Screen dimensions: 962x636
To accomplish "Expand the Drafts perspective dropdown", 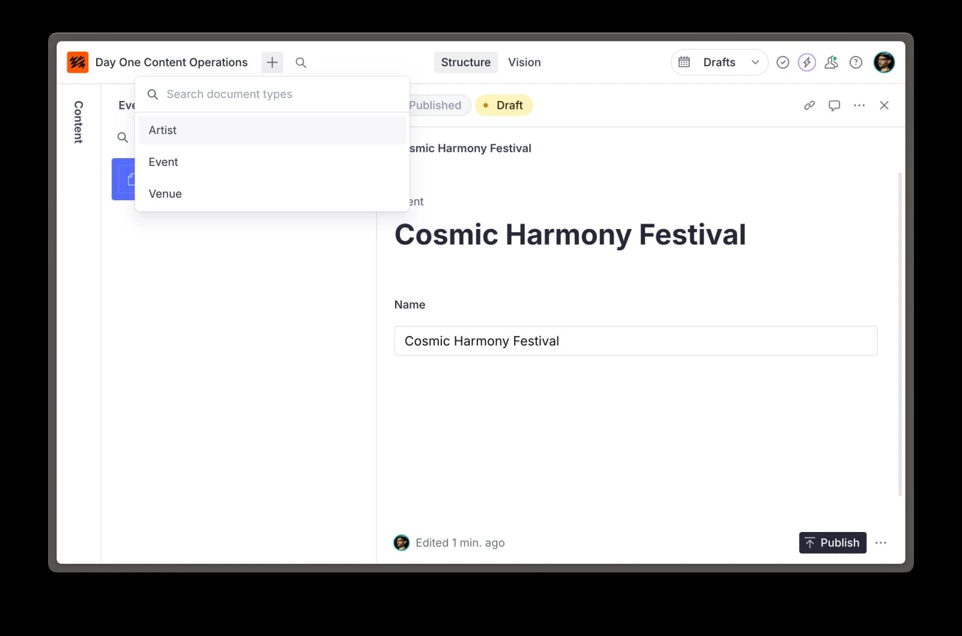I will 755,63.
